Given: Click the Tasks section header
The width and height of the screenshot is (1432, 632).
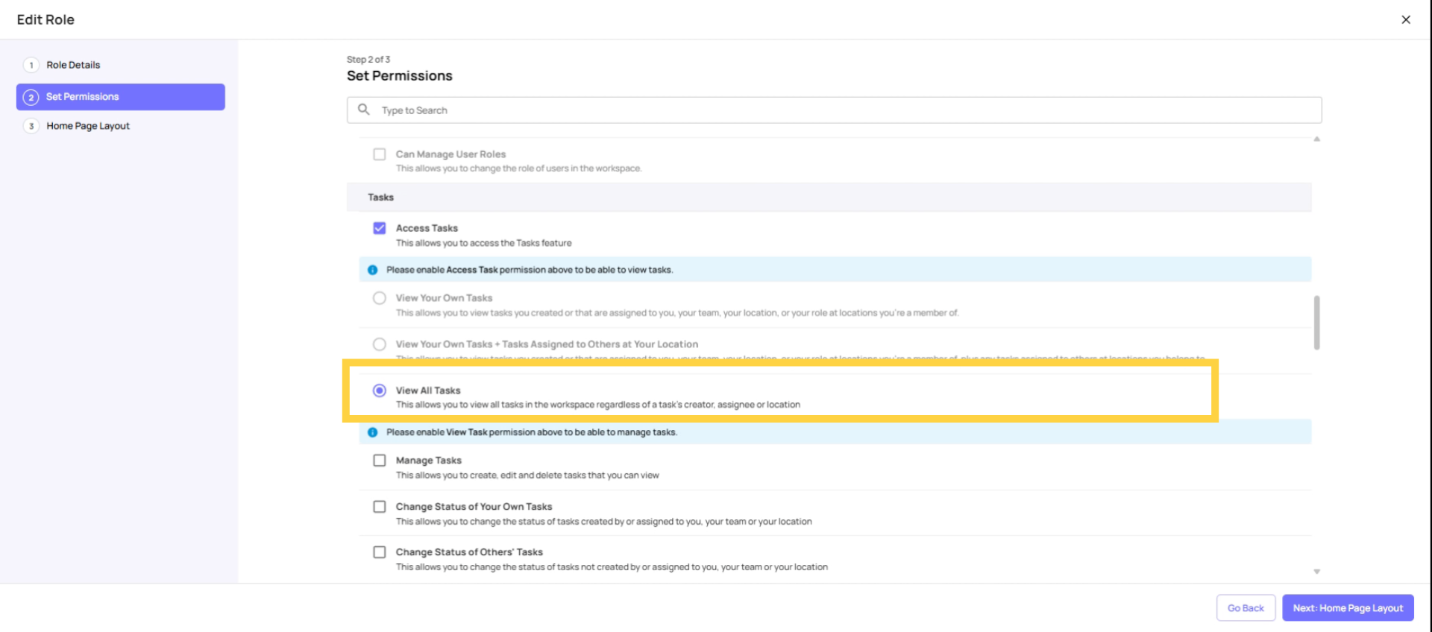Looking at the screenshot, I should (829, 197).
